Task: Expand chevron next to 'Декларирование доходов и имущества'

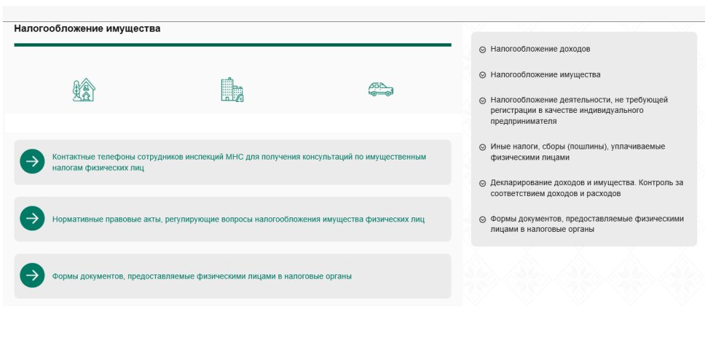Action: [483, 183]
